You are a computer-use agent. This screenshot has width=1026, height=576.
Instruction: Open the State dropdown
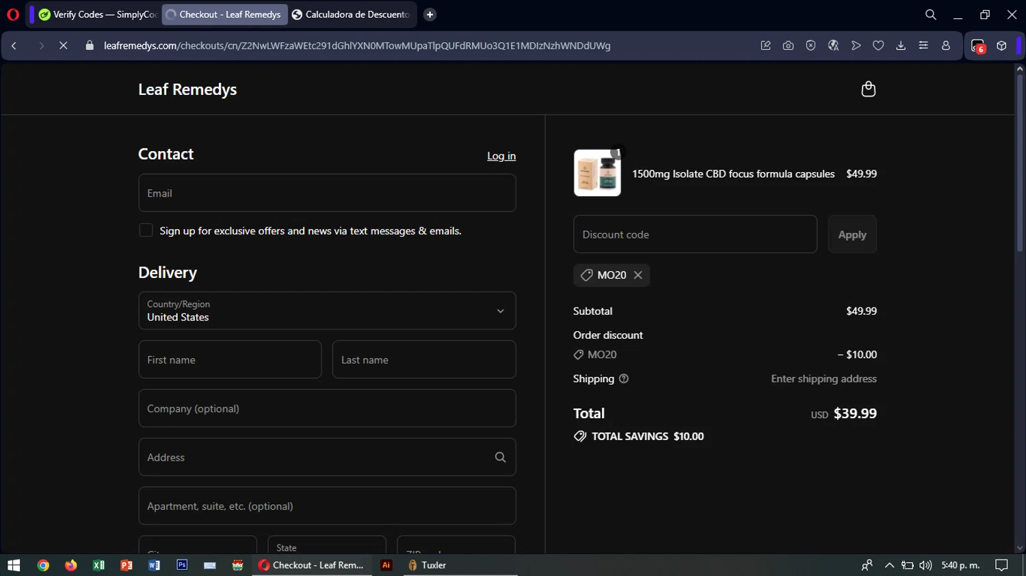click(327, 545)
